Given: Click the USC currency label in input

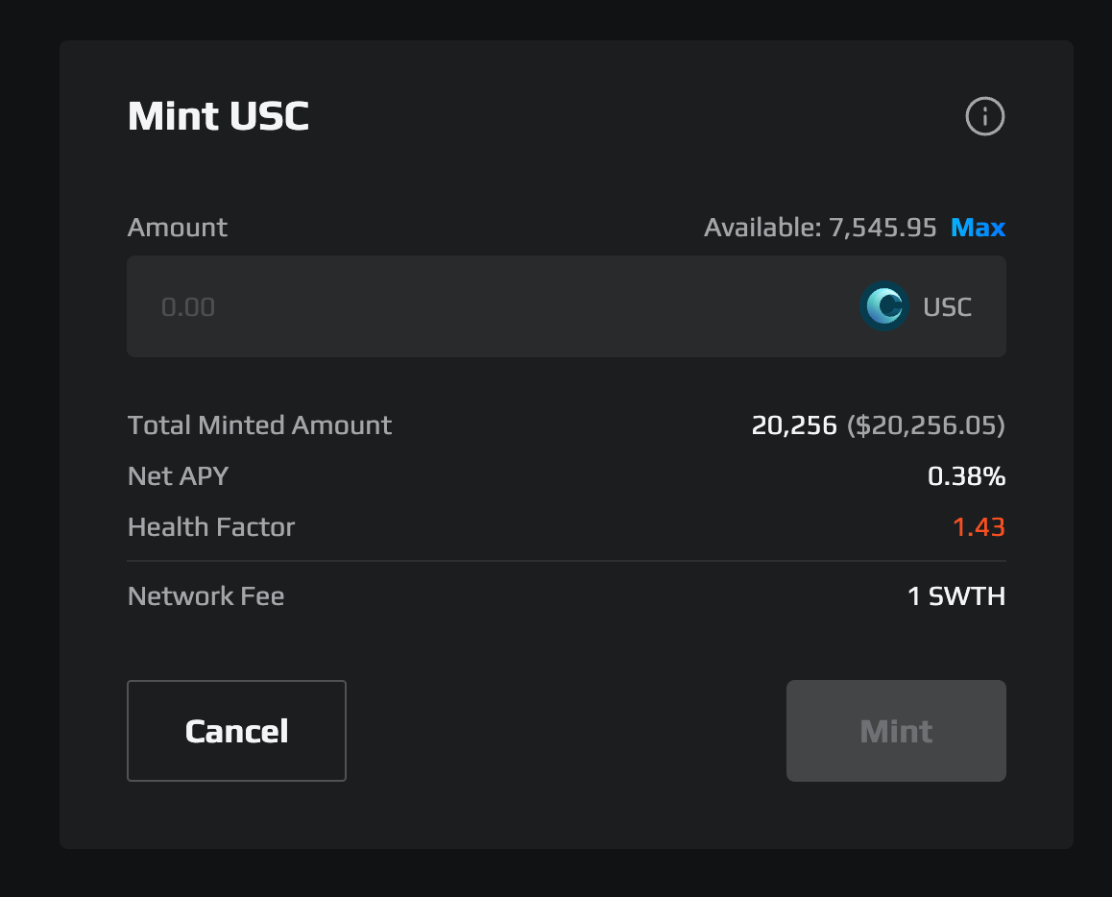Looking at the screenshot, I should 948,307.
